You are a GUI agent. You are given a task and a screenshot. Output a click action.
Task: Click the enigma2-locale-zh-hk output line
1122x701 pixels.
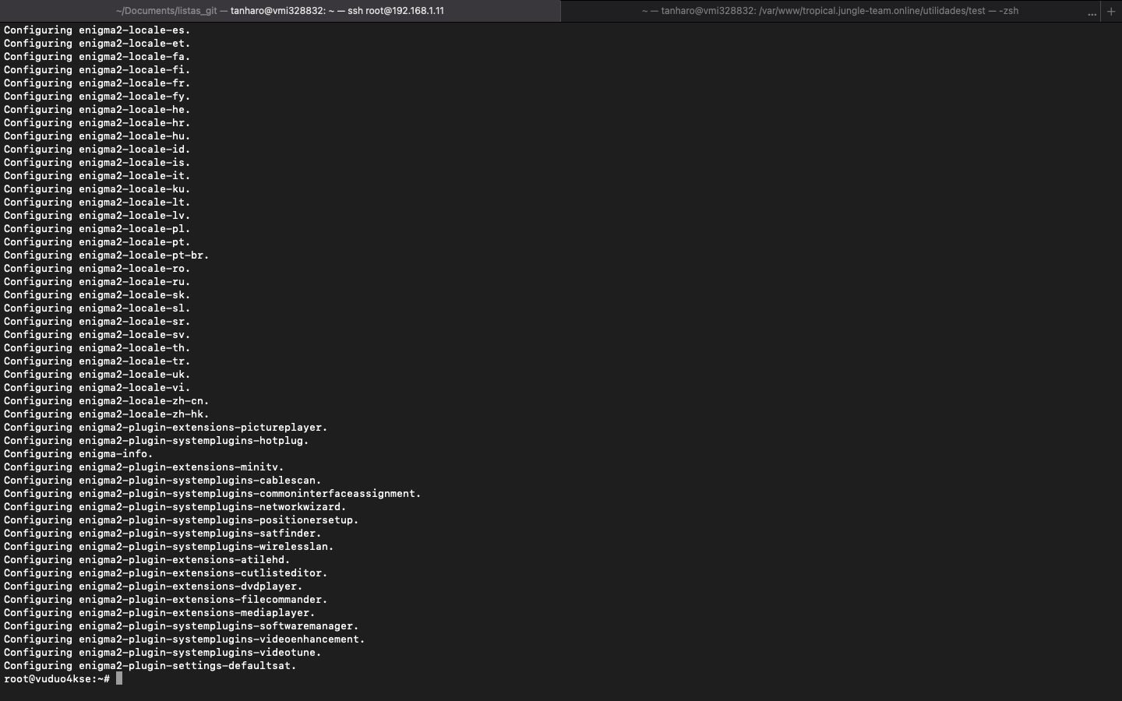pyautogui.click(x=107, y=414)
